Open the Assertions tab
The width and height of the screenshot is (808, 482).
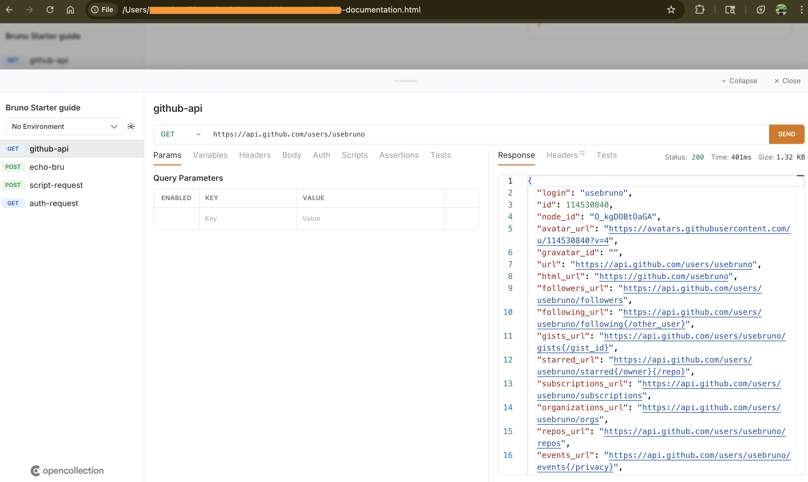[x=399, y=155]
